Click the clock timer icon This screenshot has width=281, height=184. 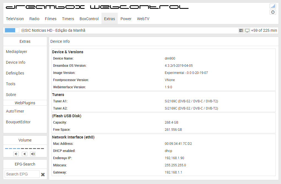pos(273,12)
